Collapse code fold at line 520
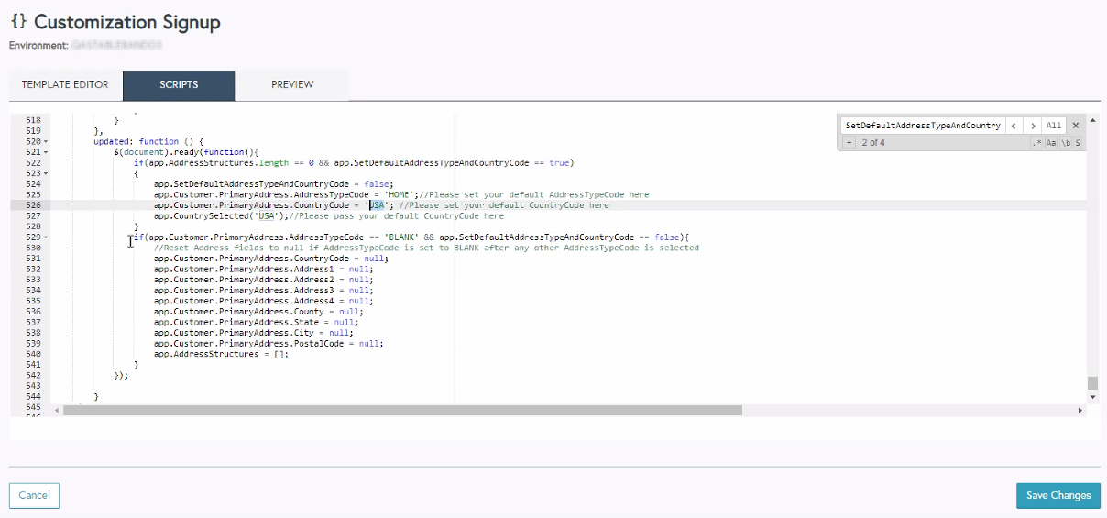 [46, 142]
